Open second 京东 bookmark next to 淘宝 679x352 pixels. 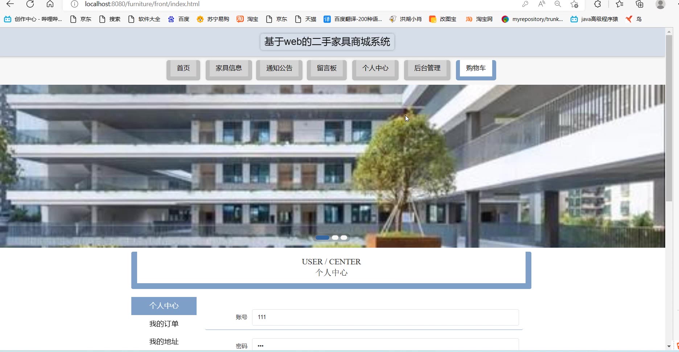[277, 19]
